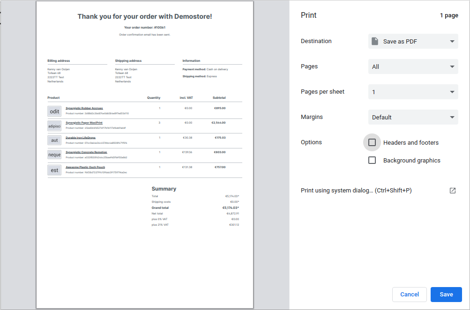Click 'Payment method: Cash on delivery' text
470x310 pixels.
(x=205, y=69)
